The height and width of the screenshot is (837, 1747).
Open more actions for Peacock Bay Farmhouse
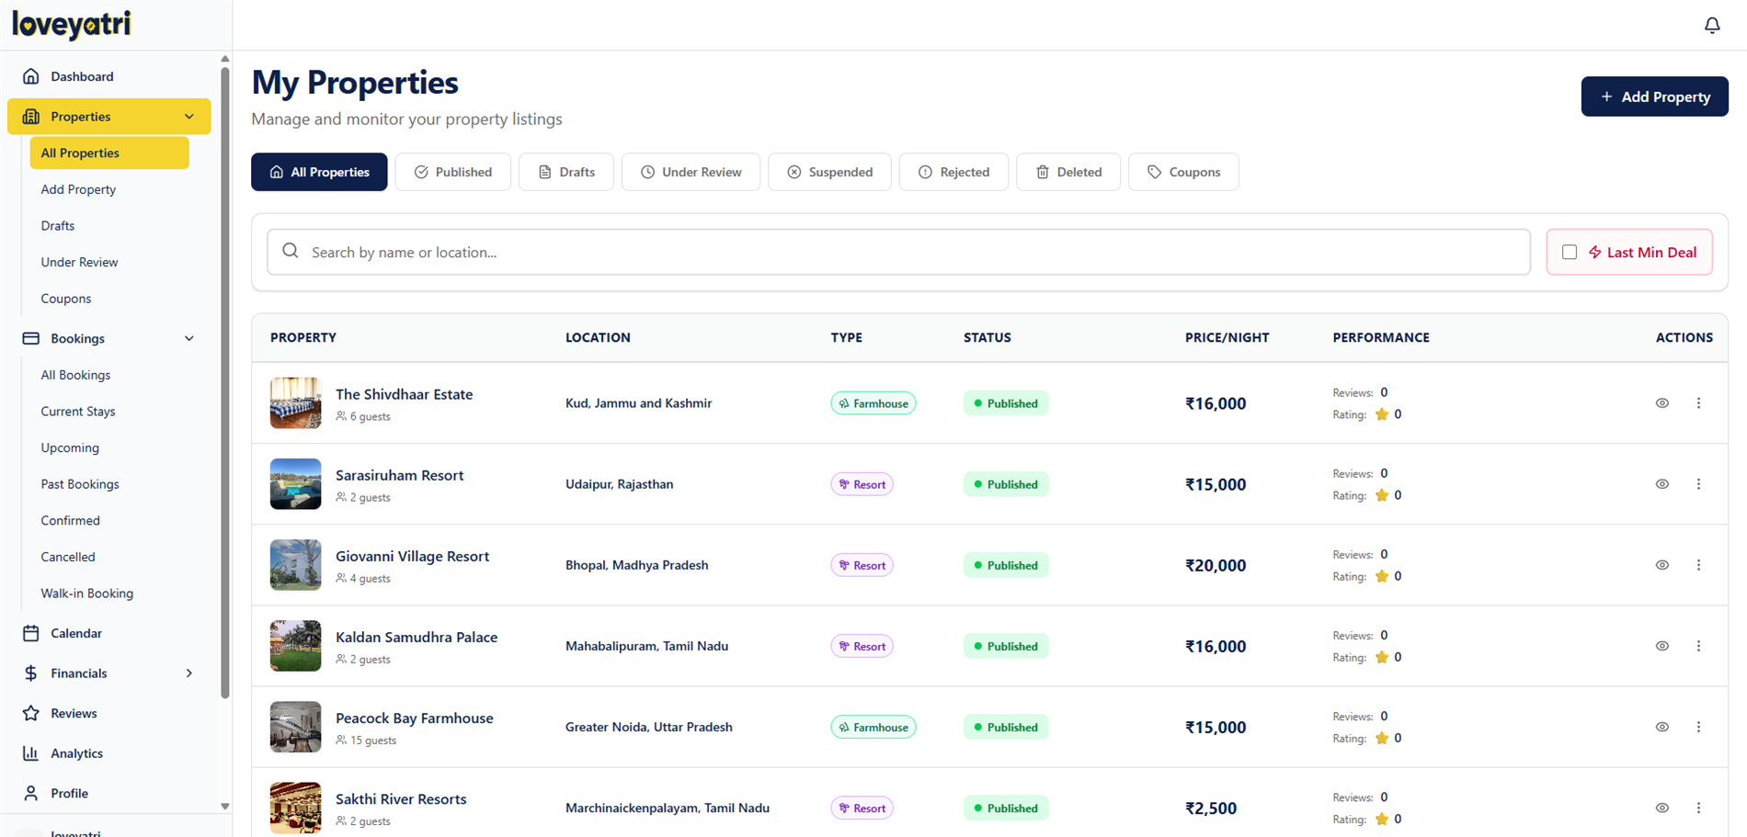coord(1698,727)
